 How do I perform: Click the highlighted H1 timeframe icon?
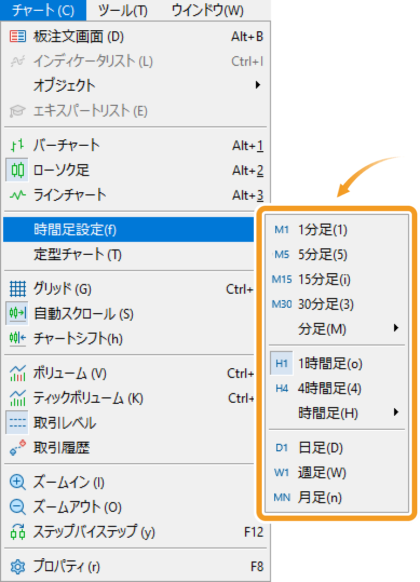(282, 363)
